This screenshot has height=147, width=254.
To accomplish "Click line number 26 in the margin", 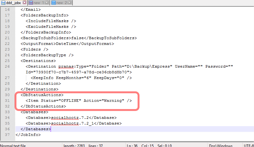I will point(7,66).
